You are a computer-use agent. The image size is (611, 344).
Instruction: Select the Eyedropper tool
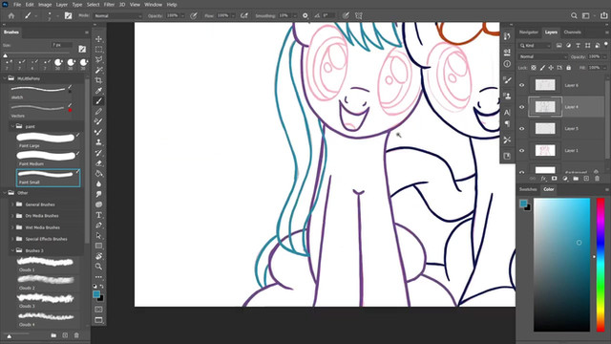pos(98,91)
